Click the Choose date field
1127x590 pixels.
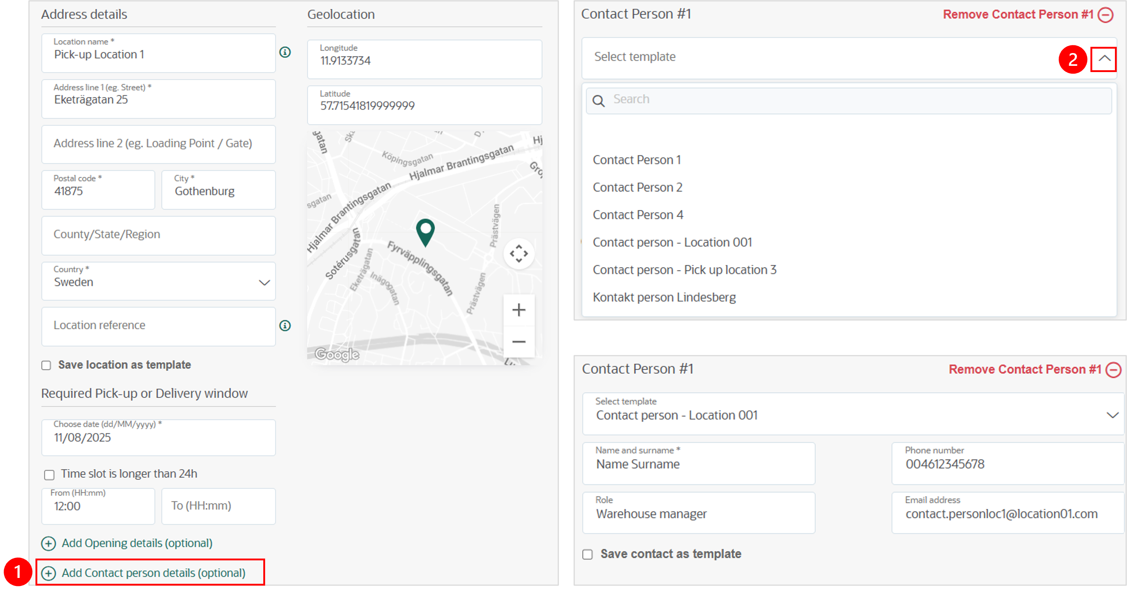coord(158,438)
